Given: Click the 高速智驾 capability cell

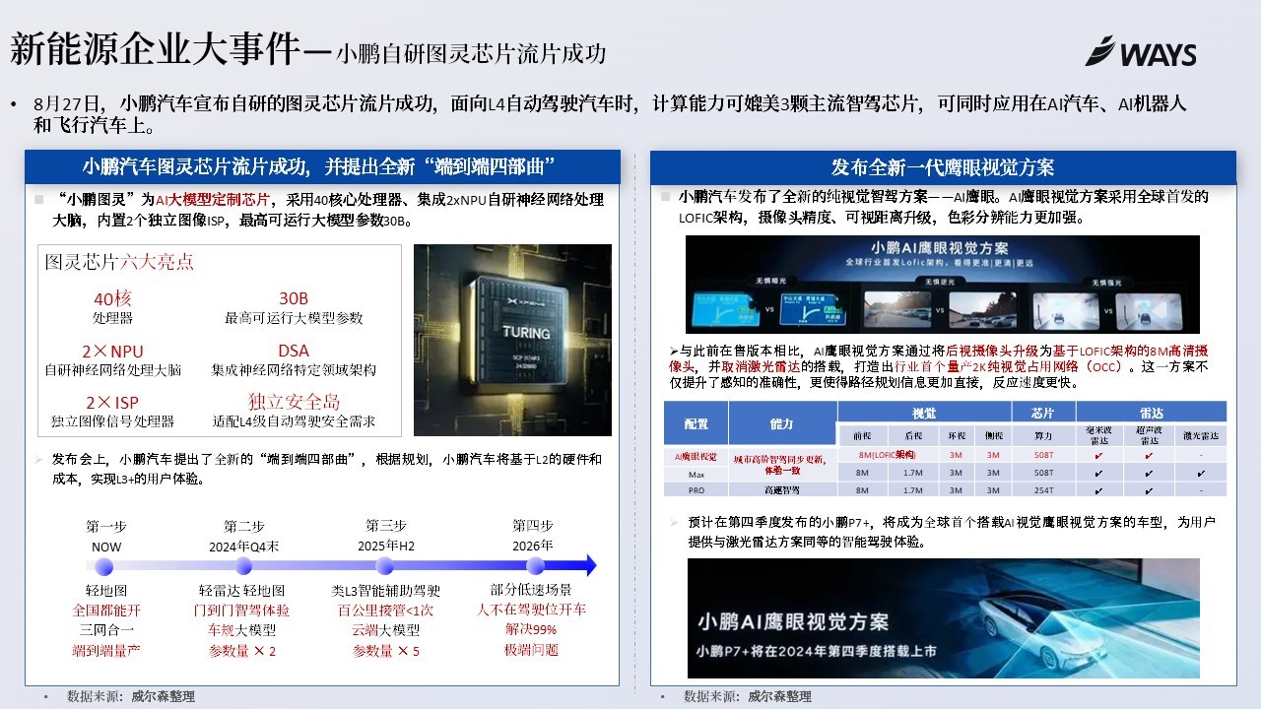Looking at the screenshot, I should pyautogui.click(x=782, y=489).
